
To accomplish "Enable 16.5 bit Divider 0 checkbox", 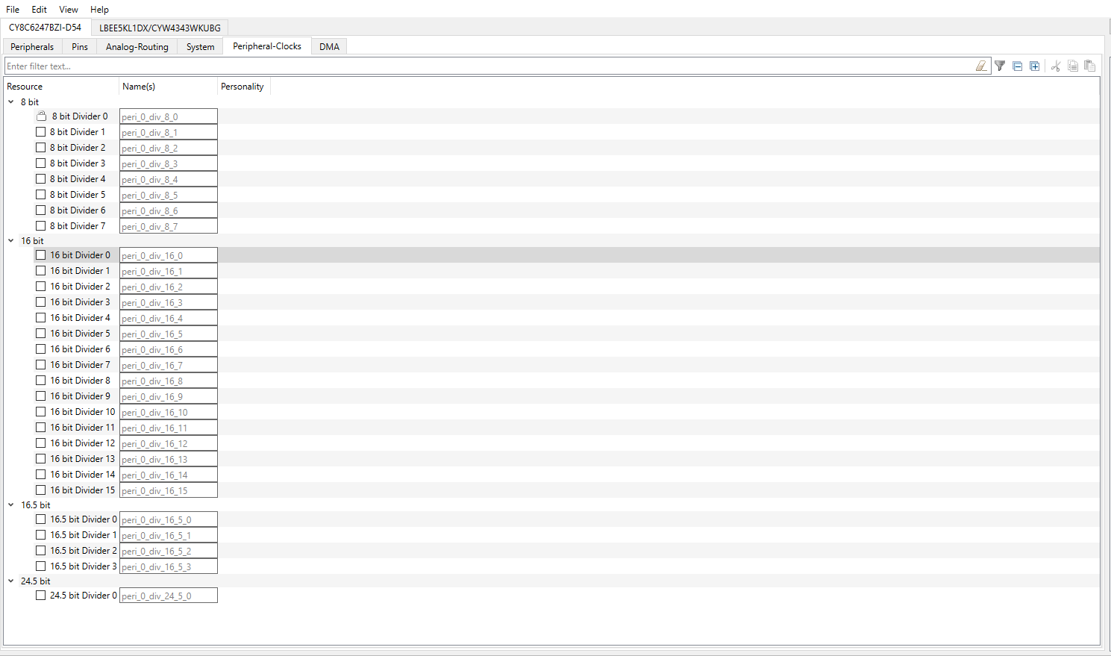I will click(x=41, y=519).
